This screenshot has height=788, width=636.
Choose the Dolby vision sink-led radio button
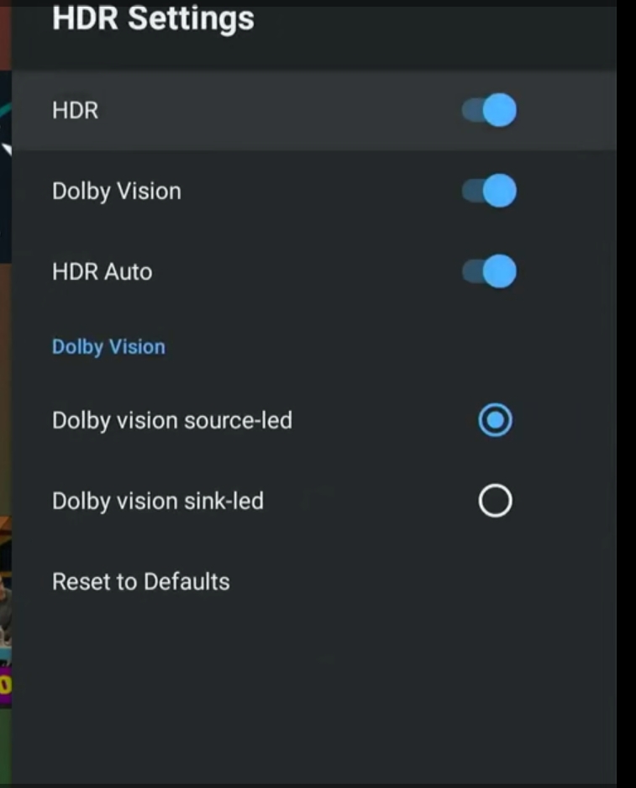point(495,501)
